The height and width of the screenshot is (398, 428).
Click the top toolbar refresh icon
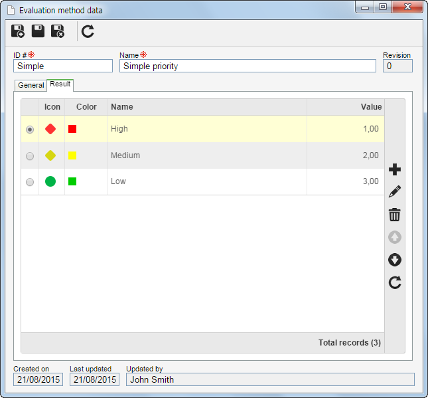[88, 31]
